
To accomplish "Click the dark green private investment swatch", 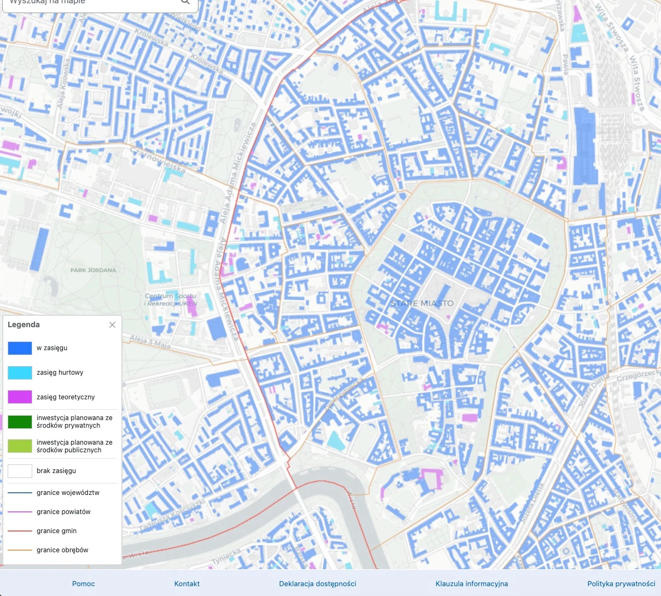I will pyautogui.click(x=20, y=422).
